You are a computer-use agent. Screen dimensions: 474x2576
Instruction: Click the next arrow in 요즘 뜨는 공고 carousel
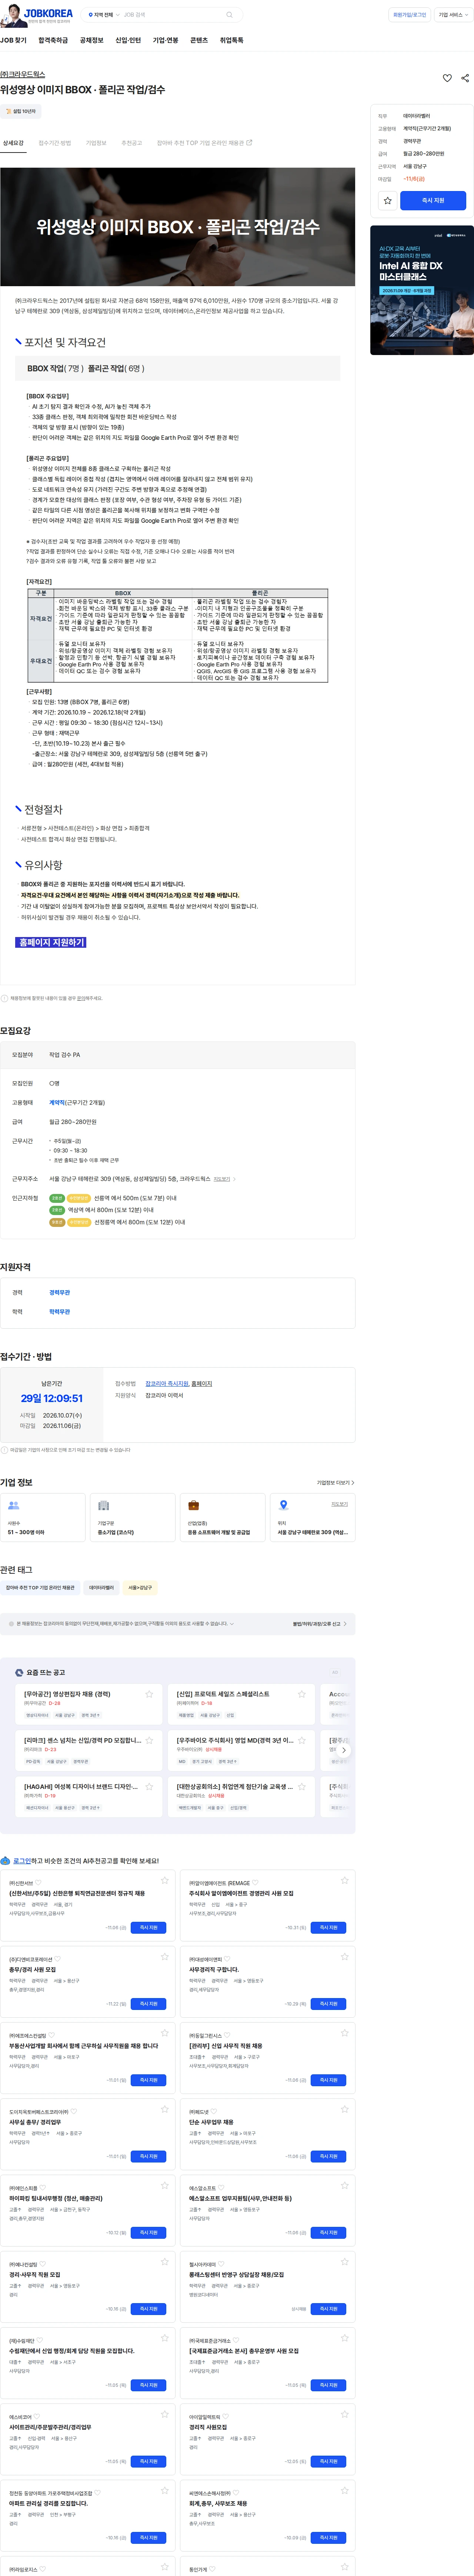pyautogui.click(x=344, y=1750)
